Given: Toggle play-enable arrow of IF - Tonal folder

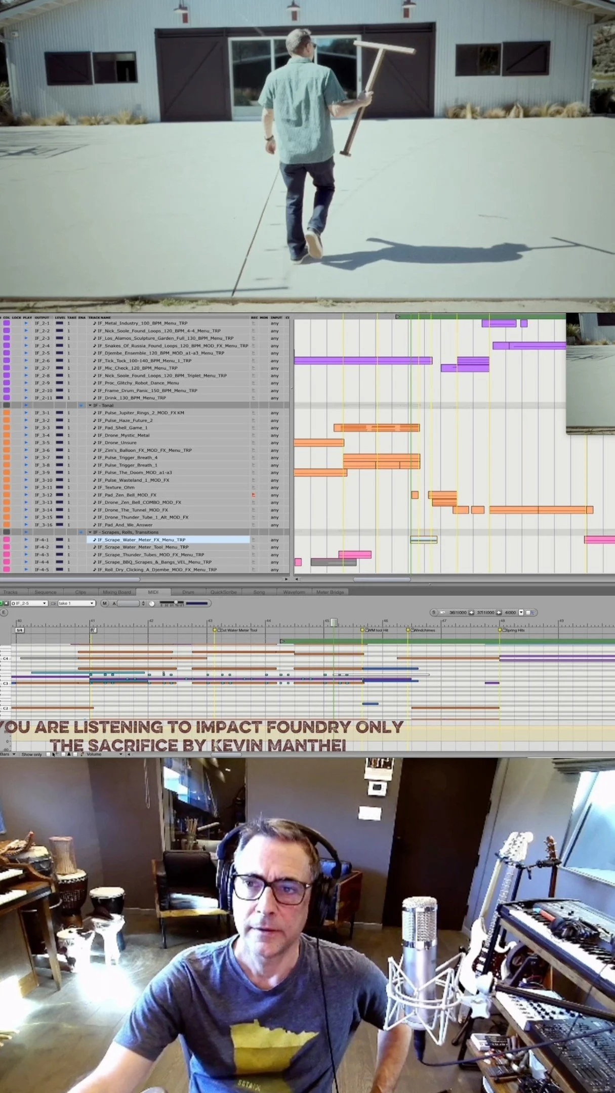Looking at the screenshot, I should click(x=26, y=405).
